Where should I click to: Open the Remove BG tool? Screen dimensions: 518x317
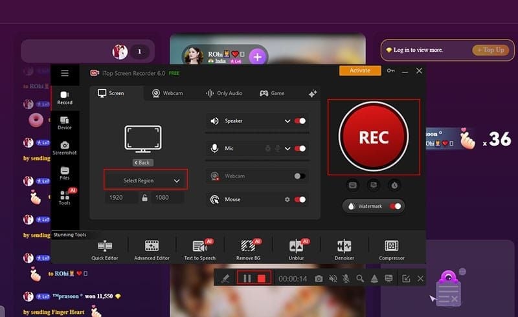click(x=248, y=250)
